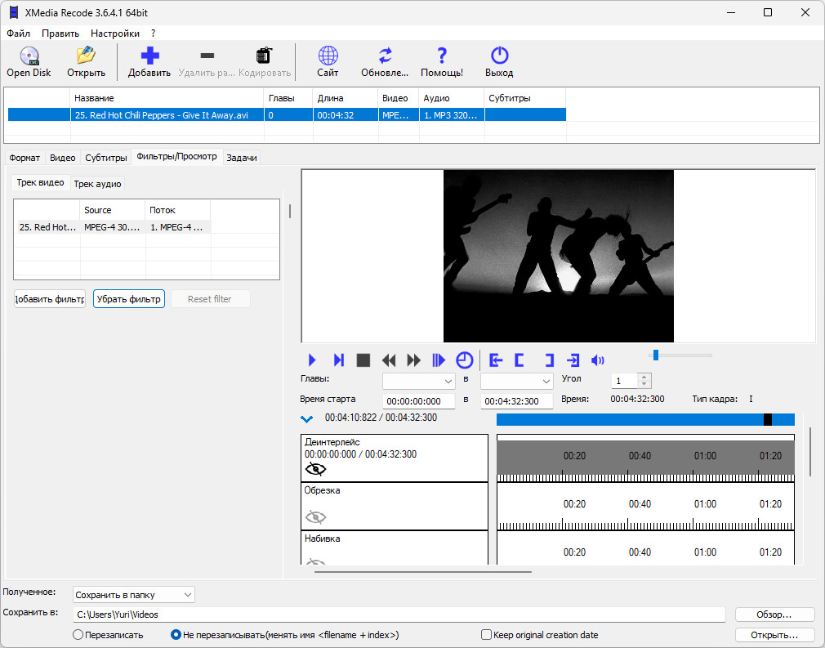This screenshot has height=648, width=825.
Task: Click the Обновление refresh arrows icon
Action: pyautogui.click(x=386, y=56)
